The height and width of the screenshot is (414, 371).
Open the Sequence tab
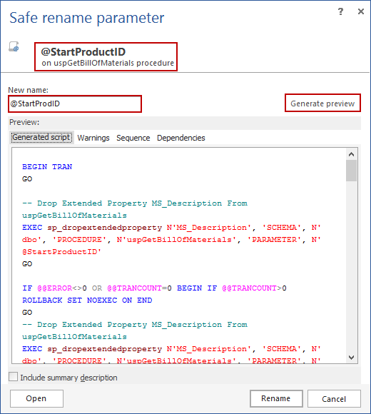[133, 138]
